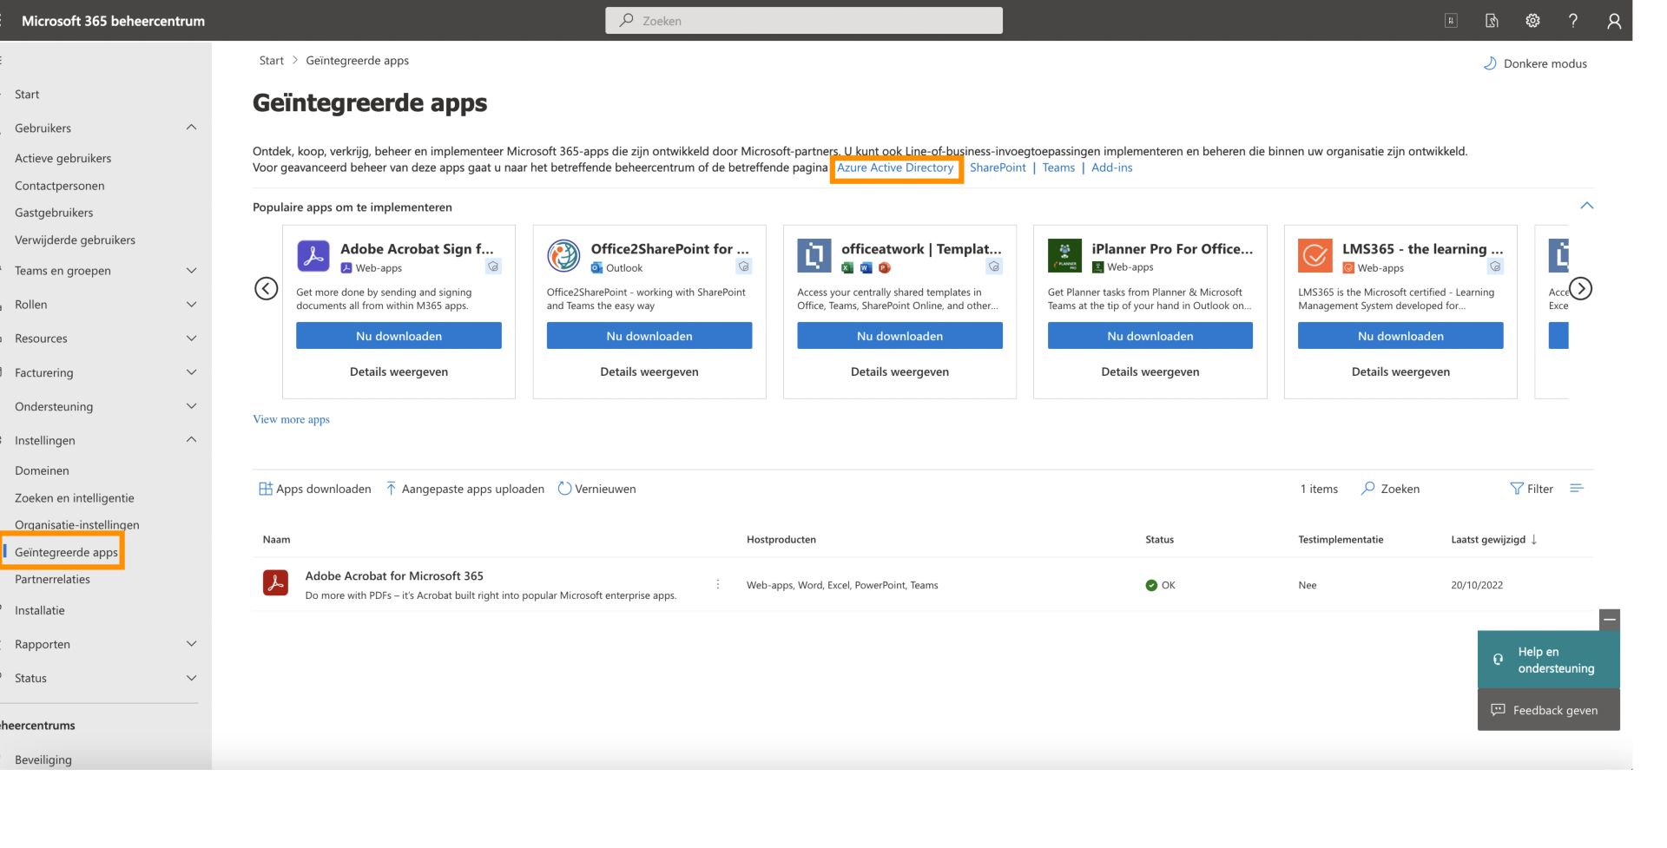The image size is (1667, 848).
Task: Open Gastgebruikers
Action: 54,213
